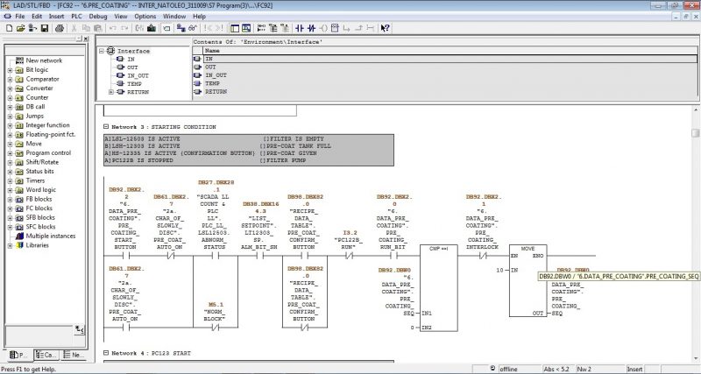Click the New document toolbar icon
The image size is (701, 374).
8,28
